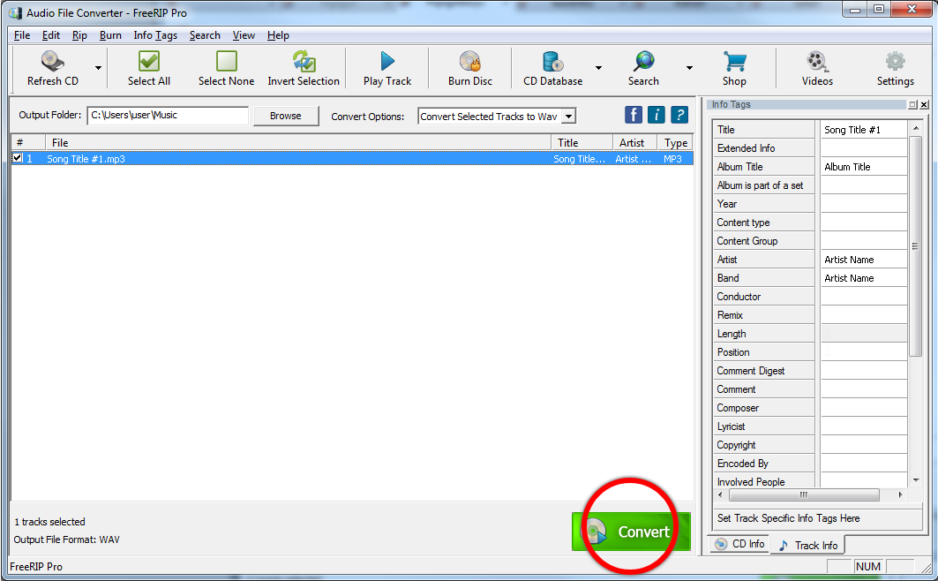Edit the Title tag value Song Title #1

(864, 129)
